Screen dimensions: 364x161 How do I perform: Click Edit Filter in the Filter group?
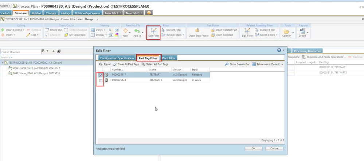tap(153, 33)
